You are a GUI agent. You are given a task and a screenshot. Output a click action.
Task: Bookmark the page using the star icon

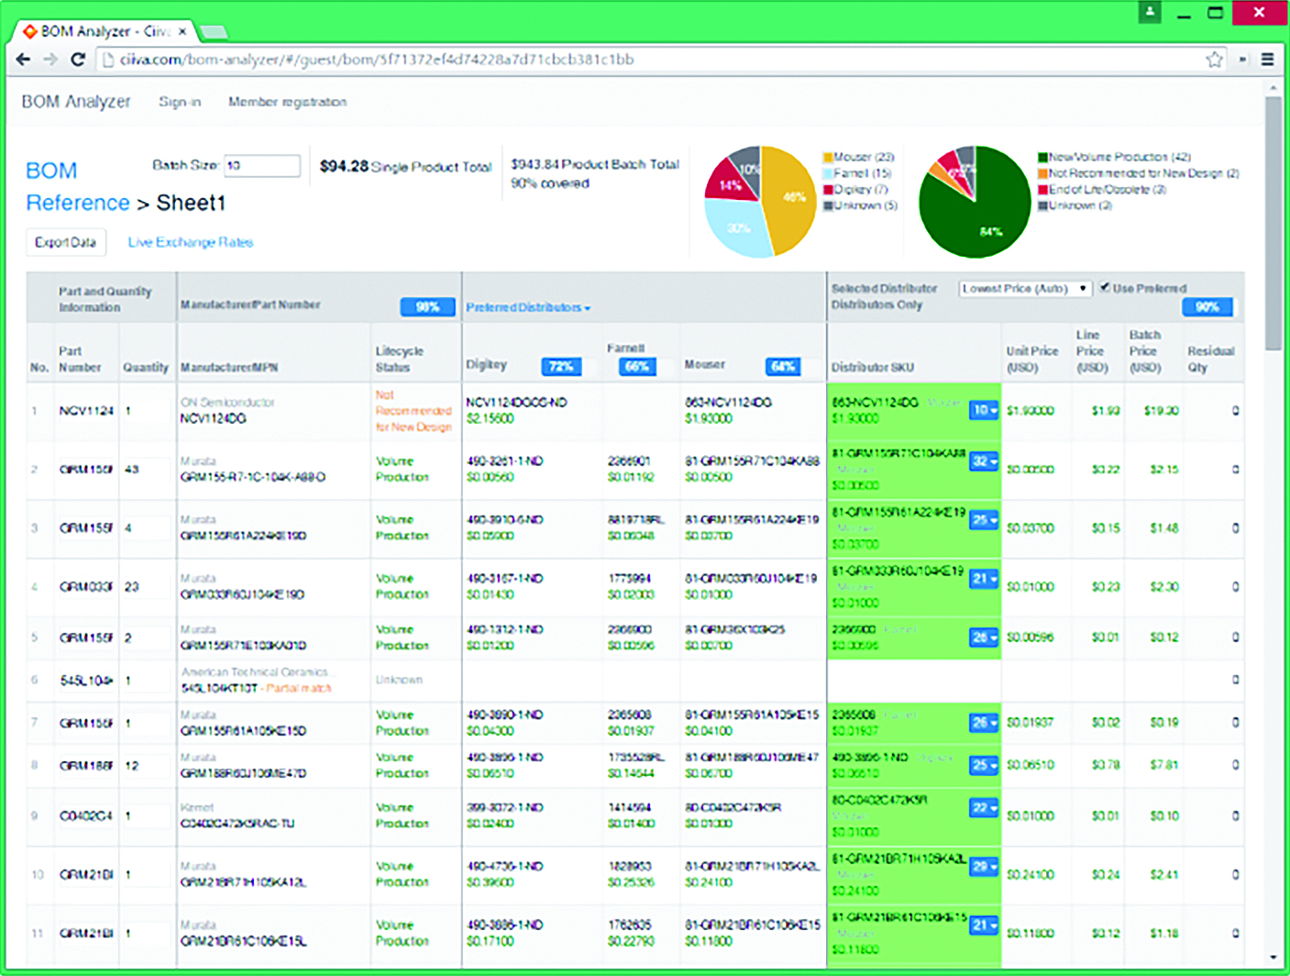click(1214, 59)
